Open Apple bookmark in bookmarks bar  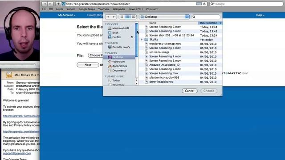pos(59,9)
